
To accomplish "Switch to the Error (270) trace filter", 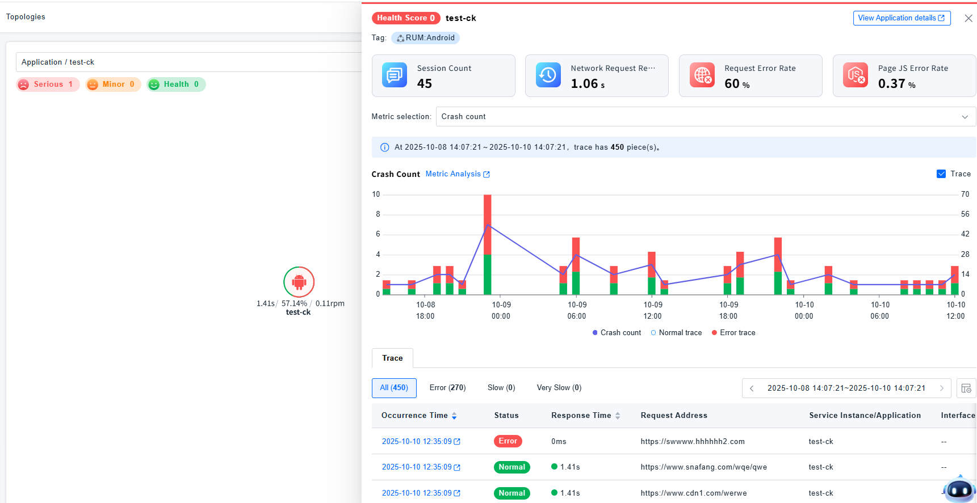I will 447,388.
